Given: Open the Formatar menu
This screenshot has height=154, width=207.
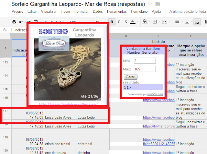Looking at the screenshot, I should click(81, 12).
